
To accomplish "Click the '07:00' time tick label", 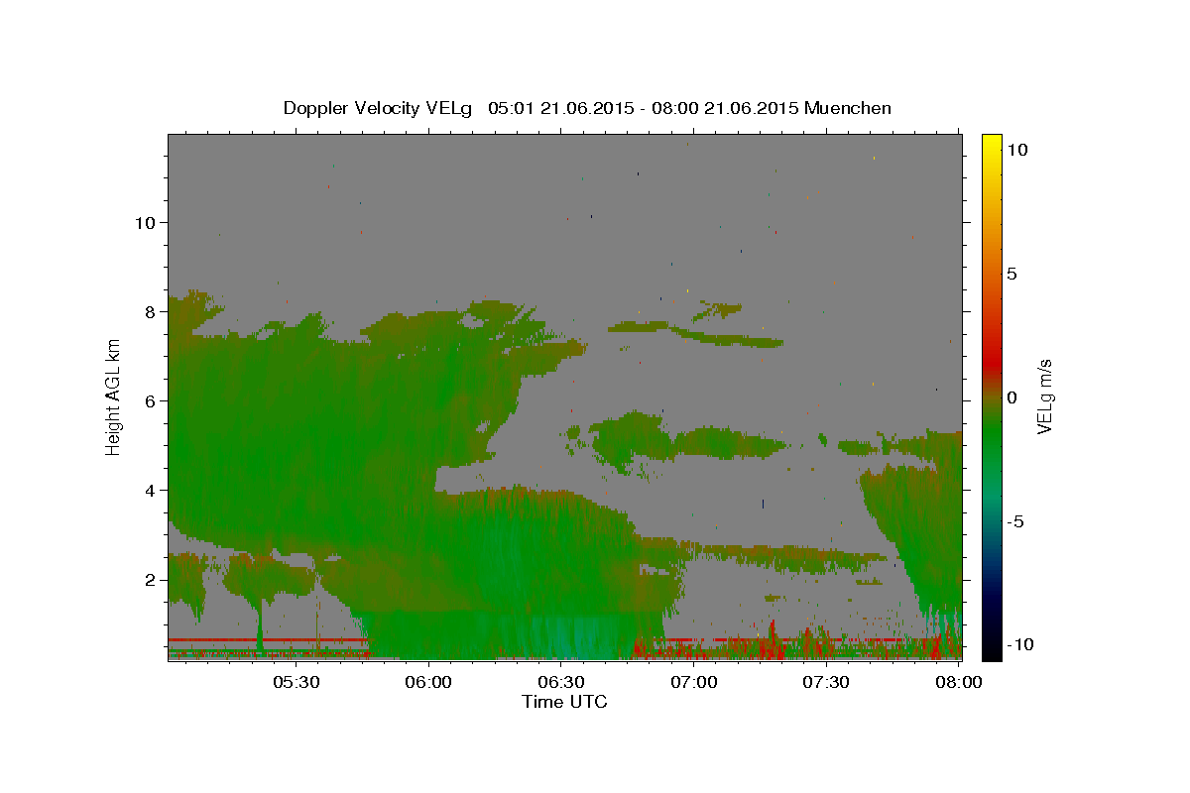I will [694, 683].
